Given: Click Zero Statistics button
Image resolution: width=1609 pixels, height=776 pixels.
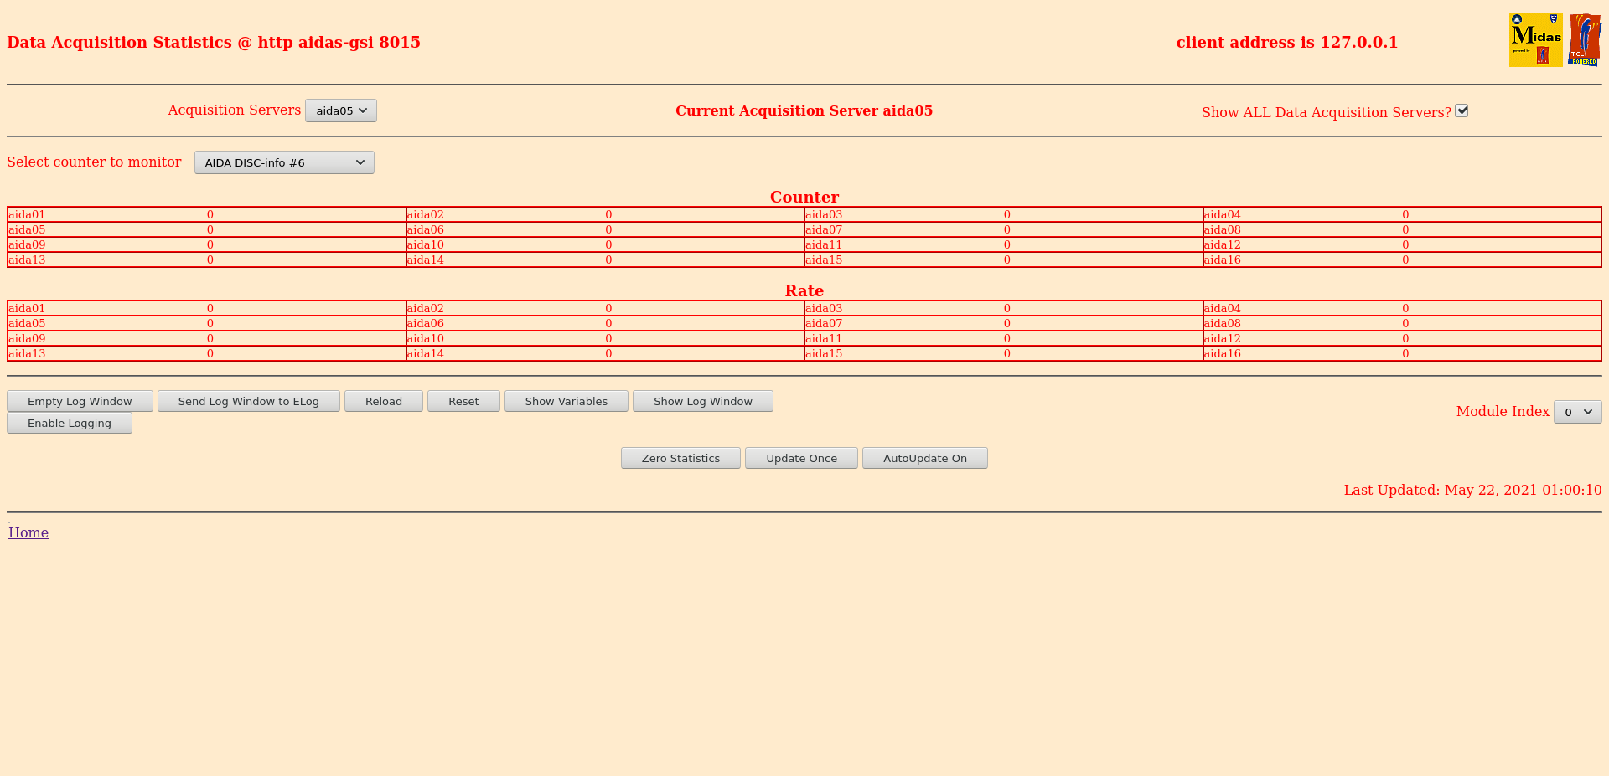Looking at the screenshot, I should click(x=680, y=458).
